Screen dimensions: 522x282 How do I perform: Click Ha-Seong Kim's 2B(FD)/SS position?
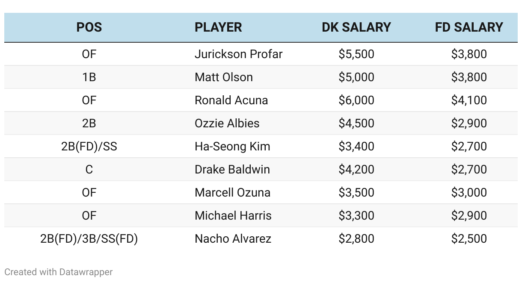(89, 147)
